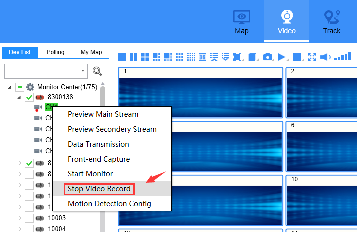Set four-window grid layout
The width and height of the screenshot is (357, 232).
[x=145, y=57]
